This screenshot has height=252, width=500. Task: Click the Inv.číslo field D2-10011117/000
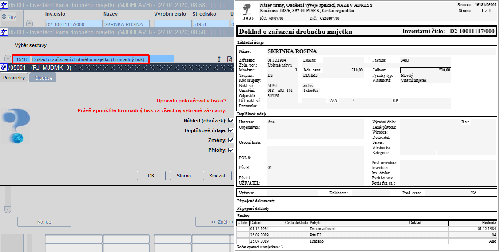pyautogui.click(x=74, y=24)
